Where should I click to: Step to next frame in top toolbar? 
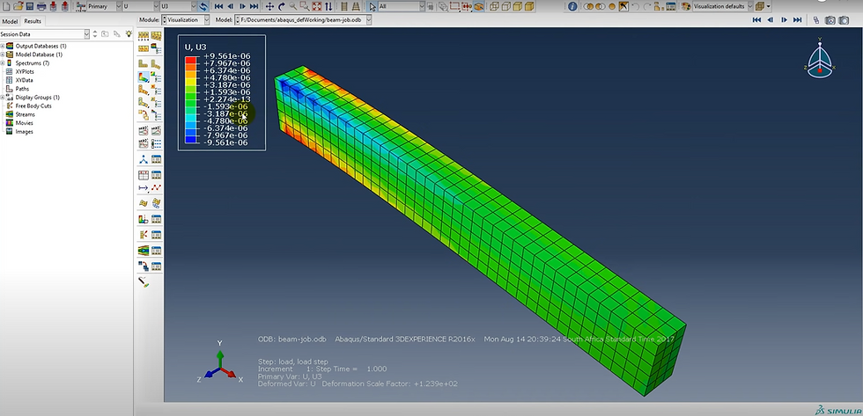pos(242,6)
